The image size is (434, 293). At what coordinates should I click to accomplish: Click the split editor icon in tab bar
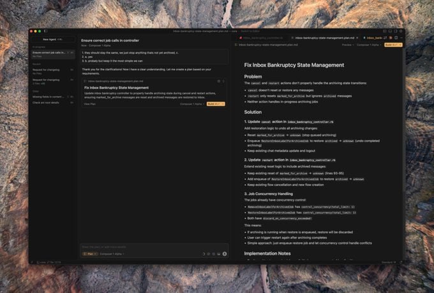(394, 38)
